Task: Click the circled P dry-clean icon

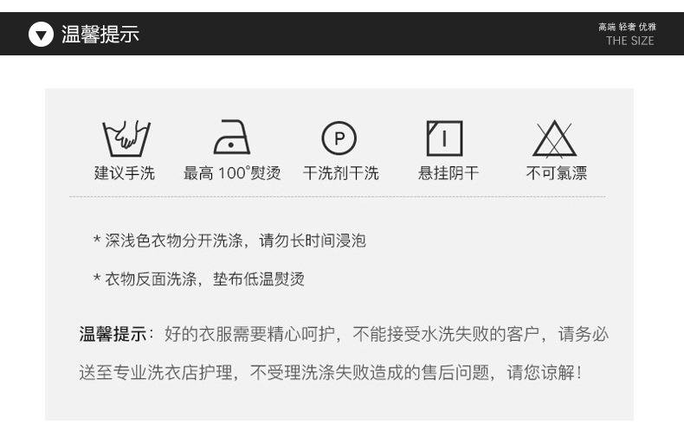Action: 339,138
